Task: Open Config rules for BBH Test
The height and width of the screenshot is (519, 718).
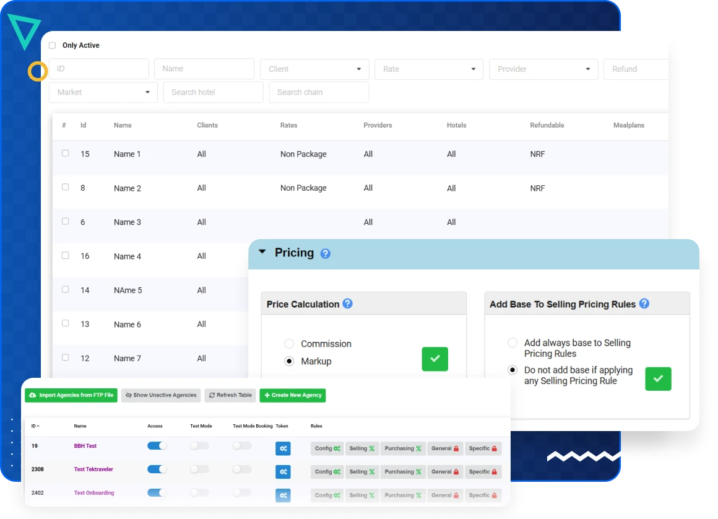Action: 327,448
